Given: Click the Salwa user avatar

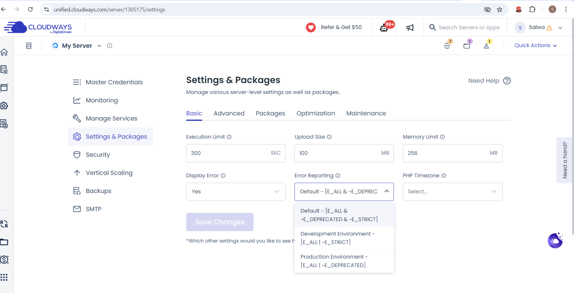Looking at the screenshot, I should 520,27.
